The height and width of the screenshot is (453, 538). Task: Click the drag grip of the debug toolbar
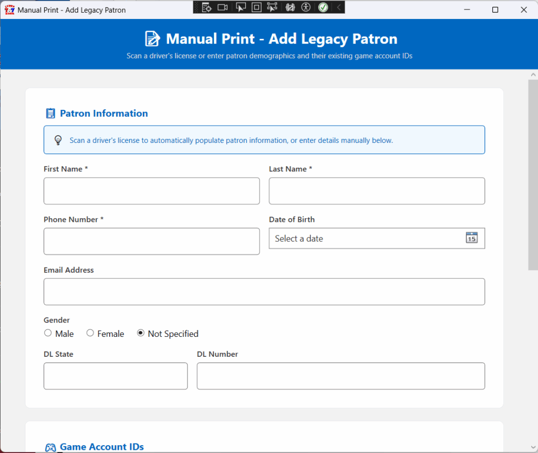click(196, 7)
